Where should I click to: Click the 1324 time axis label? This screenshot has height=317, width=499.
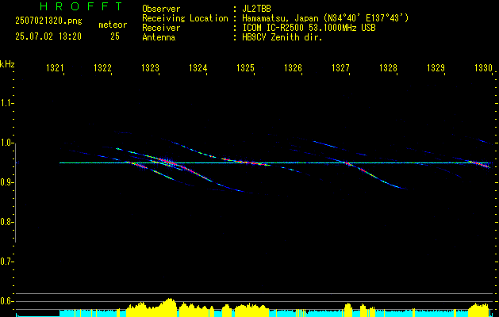(198, 68)
